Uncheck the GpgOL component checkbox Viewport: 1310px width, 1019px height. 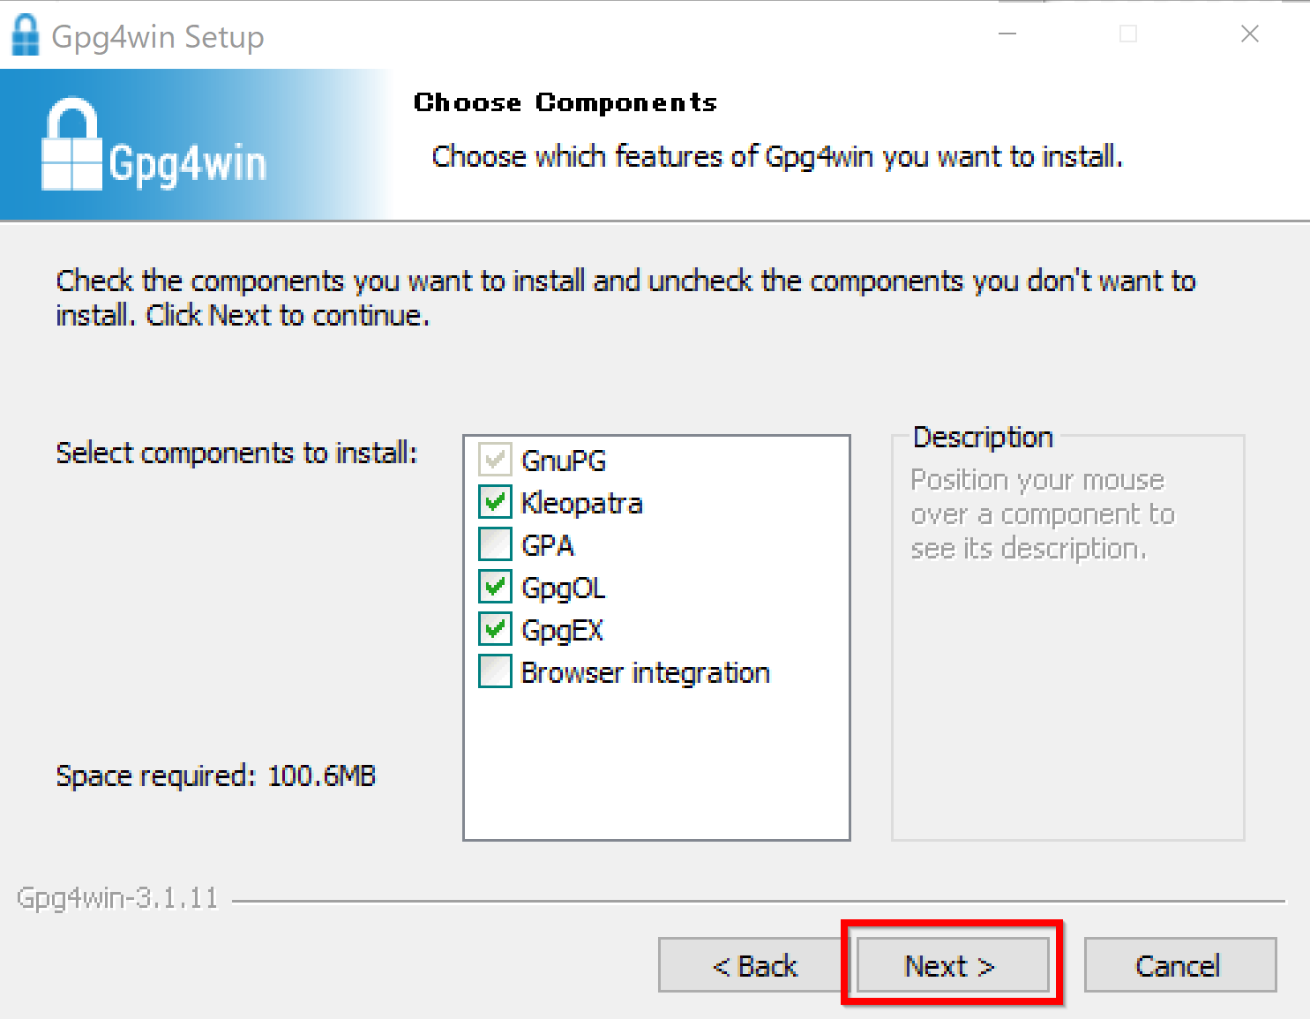click(x=495, y=587)
